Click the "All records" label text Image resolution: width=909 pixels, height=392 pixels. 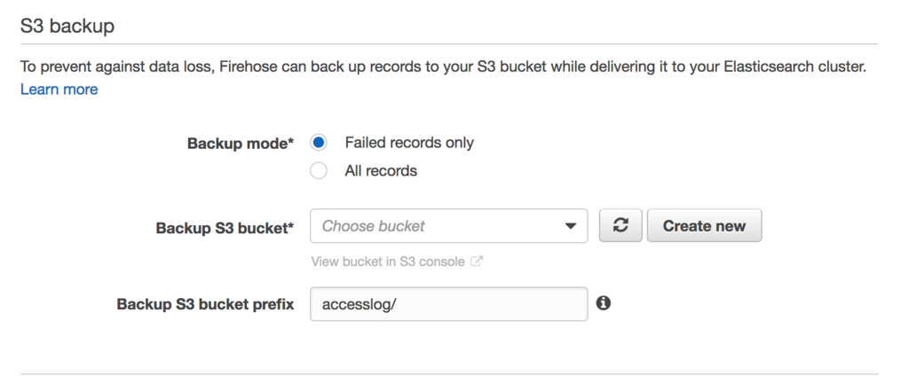pos(381,171)
